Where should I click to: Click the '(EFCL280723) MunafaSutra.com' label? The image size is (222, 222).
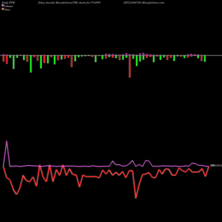point(144,3)
